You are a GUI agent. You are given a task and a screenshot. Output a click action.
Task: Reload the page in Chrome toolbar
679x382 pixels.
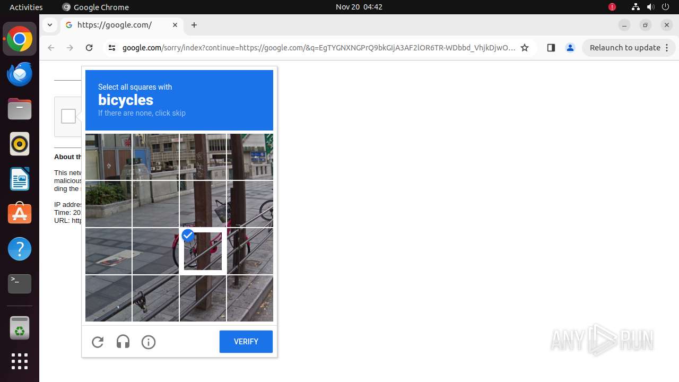tap(89, 48)
